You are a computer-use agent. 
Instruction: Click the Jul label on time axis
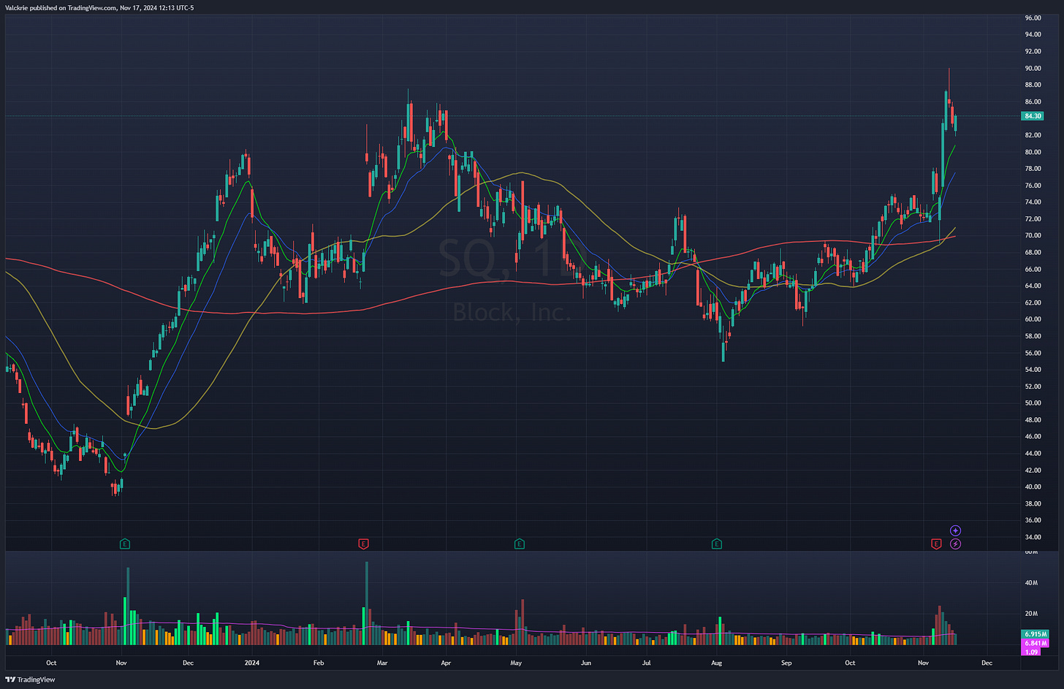(x=646, y=663)
